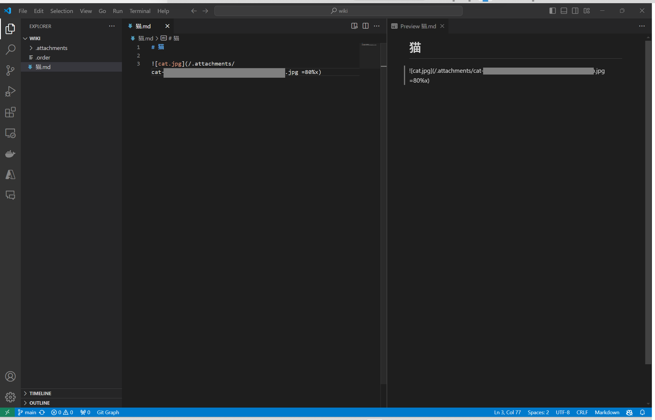Open the View menu
The image size is (655, 420).
(86, 11)
